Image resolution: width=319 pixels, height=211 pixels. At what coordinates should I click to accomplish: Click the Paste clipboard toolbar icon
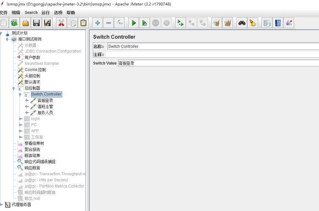pos(83,23)
